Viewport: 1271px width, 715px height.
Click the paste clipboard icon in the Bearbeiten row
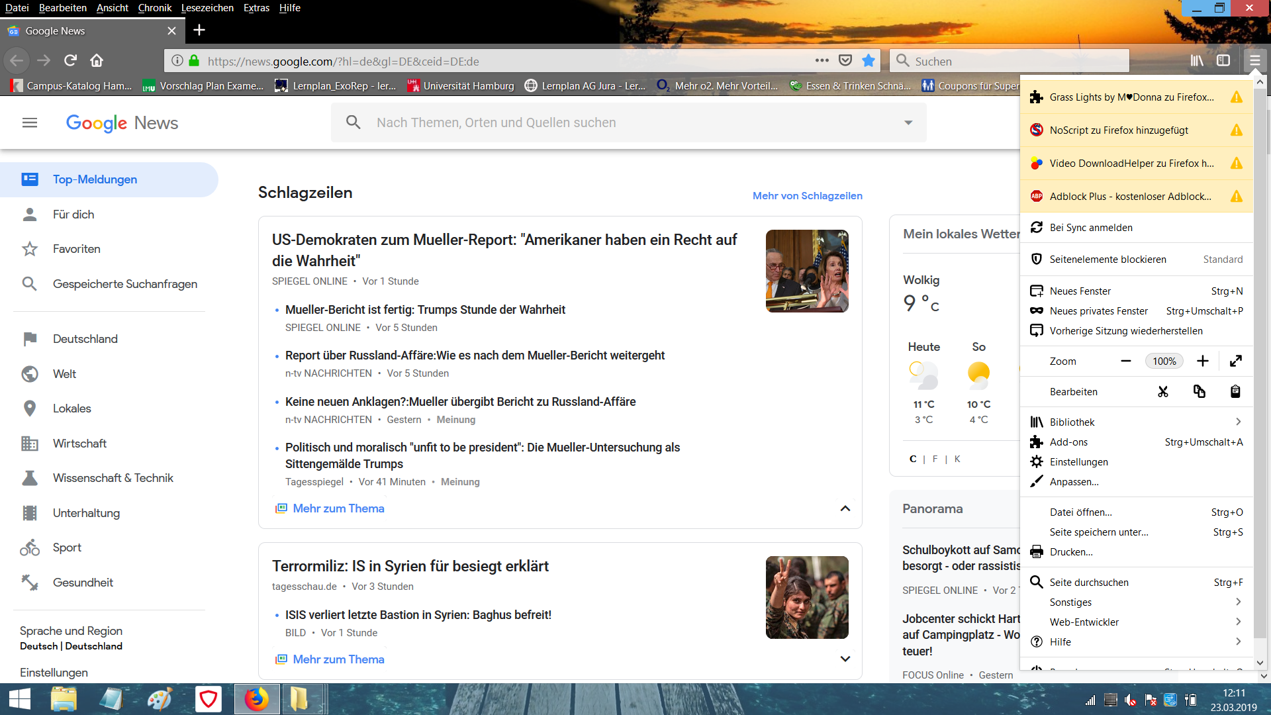[x=1235, y=391]
